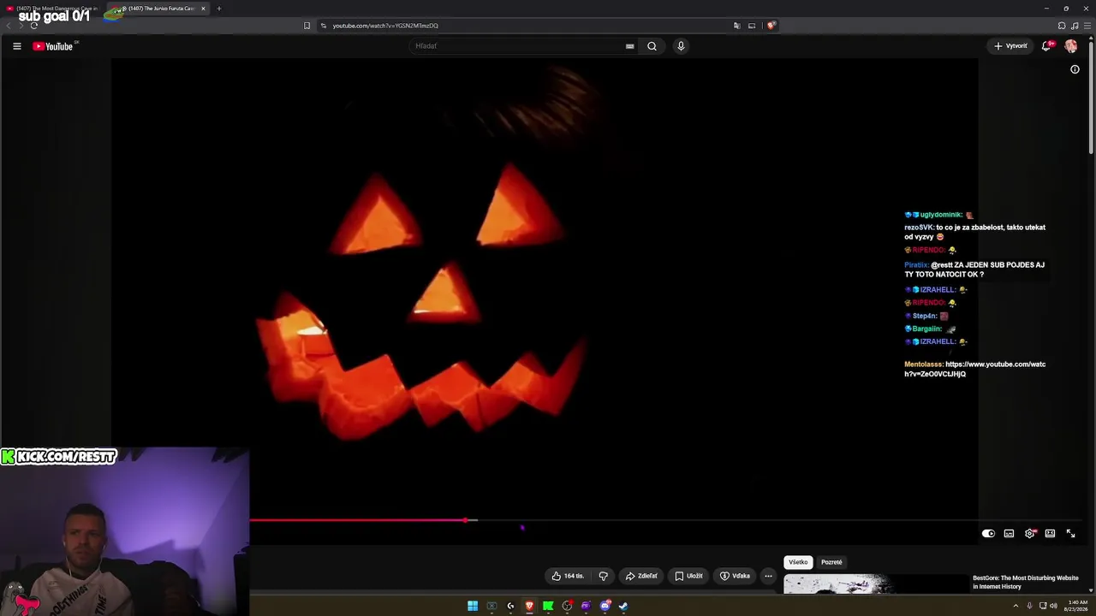Click username 'Bargaiin' in chat
This screenshot has height=616, width=1096.
(927, 329)
